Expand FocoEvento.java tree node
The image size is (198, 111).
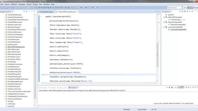click(x=4, y=39)
